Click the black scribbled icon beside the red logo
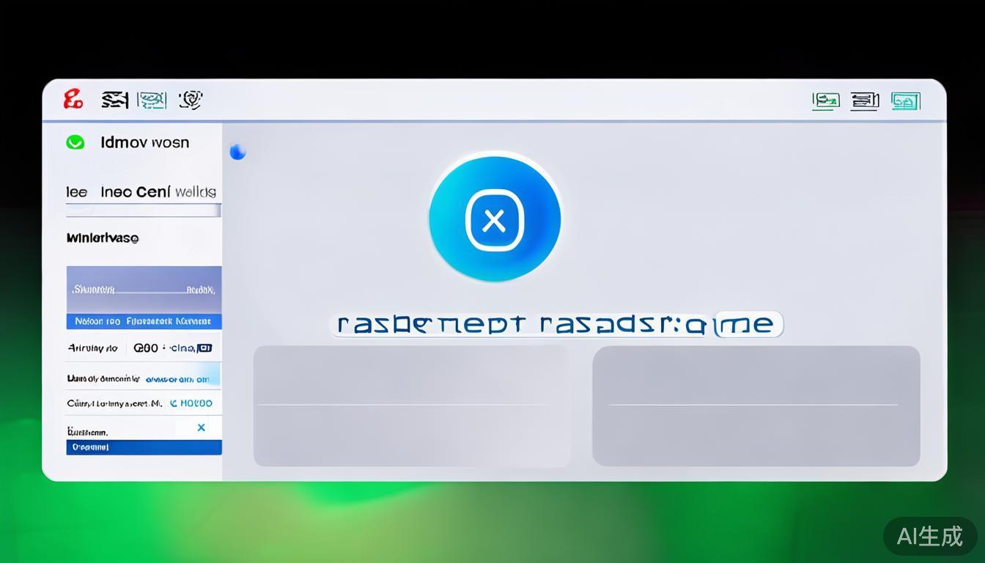This screenshot has width=985, height=563. click(x=115, y=100)
